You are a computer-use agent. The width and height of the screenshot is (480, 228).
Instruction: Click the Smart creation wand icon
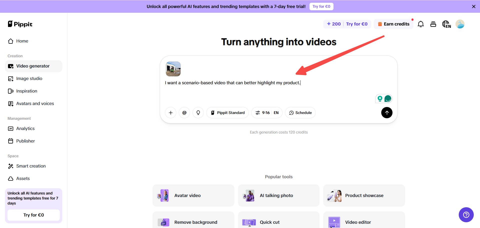pos(10,166)
